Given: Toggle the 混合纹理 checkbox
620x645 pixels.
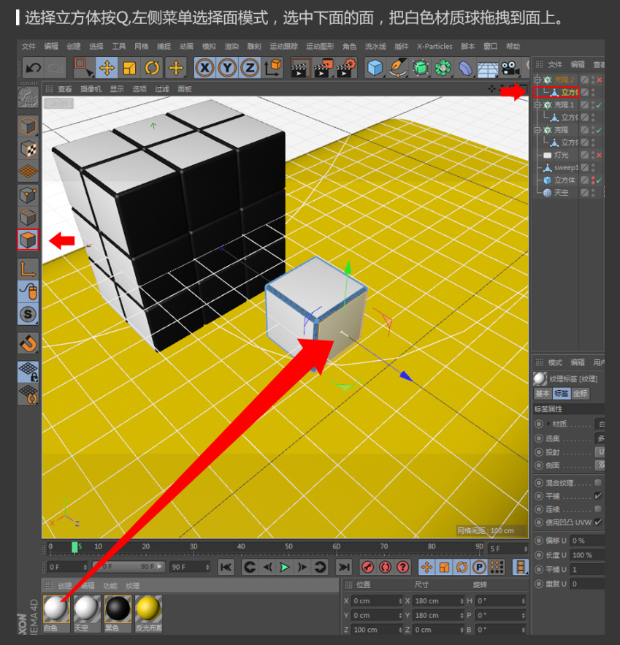Looking at the screenshot, I should click(x=598, y=483).
